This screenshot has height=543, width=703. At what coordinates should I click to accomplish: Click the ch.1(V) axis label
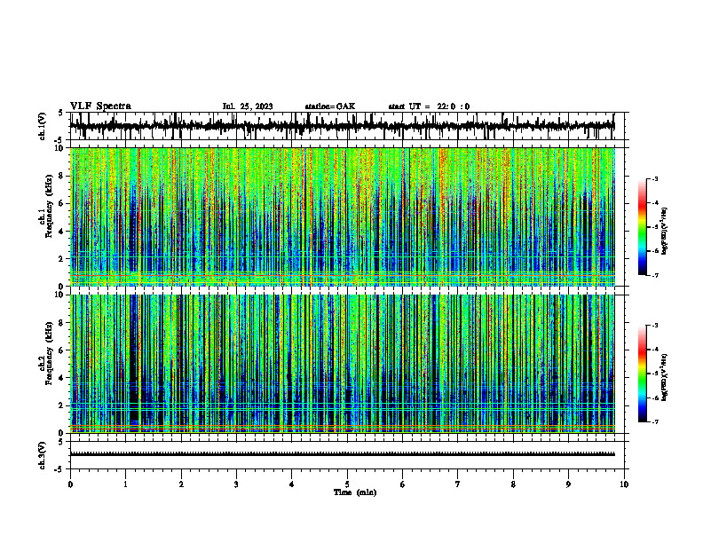(42, 126)
